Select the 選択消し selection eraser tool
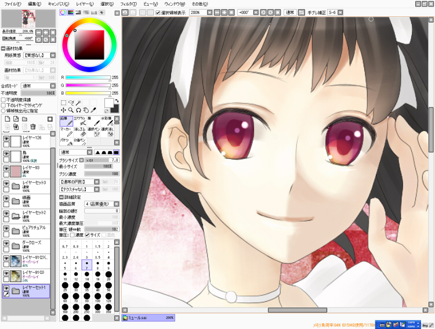Viewport: 435px width, 329px height. (x=107, y=132)
